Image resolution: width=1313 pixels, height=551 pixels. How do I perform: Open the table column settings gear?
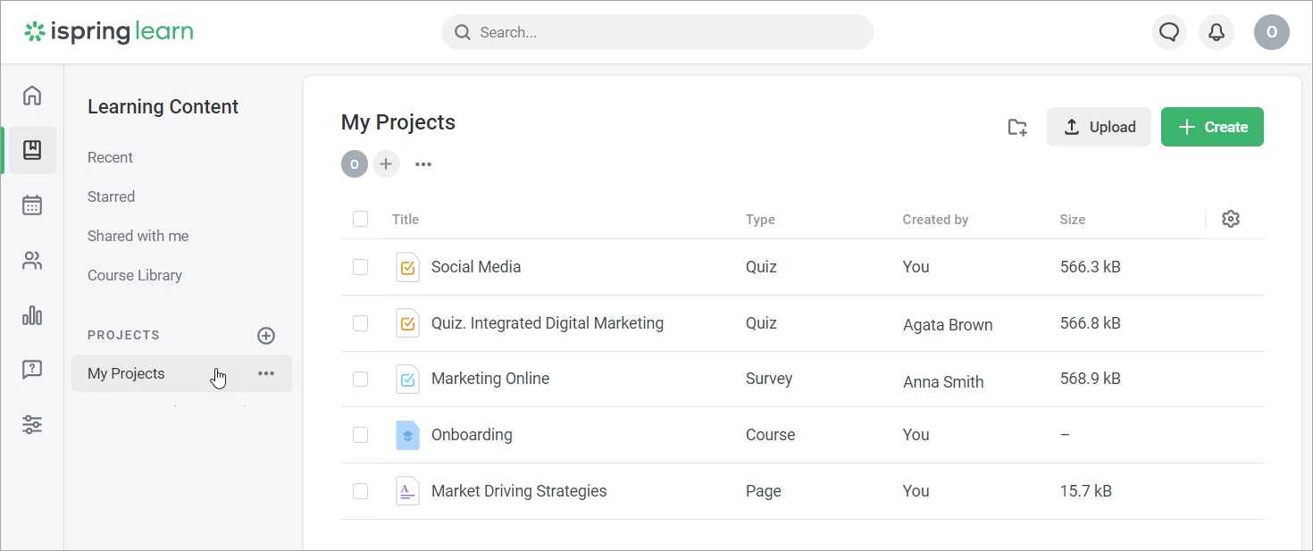click(1231, 219)
